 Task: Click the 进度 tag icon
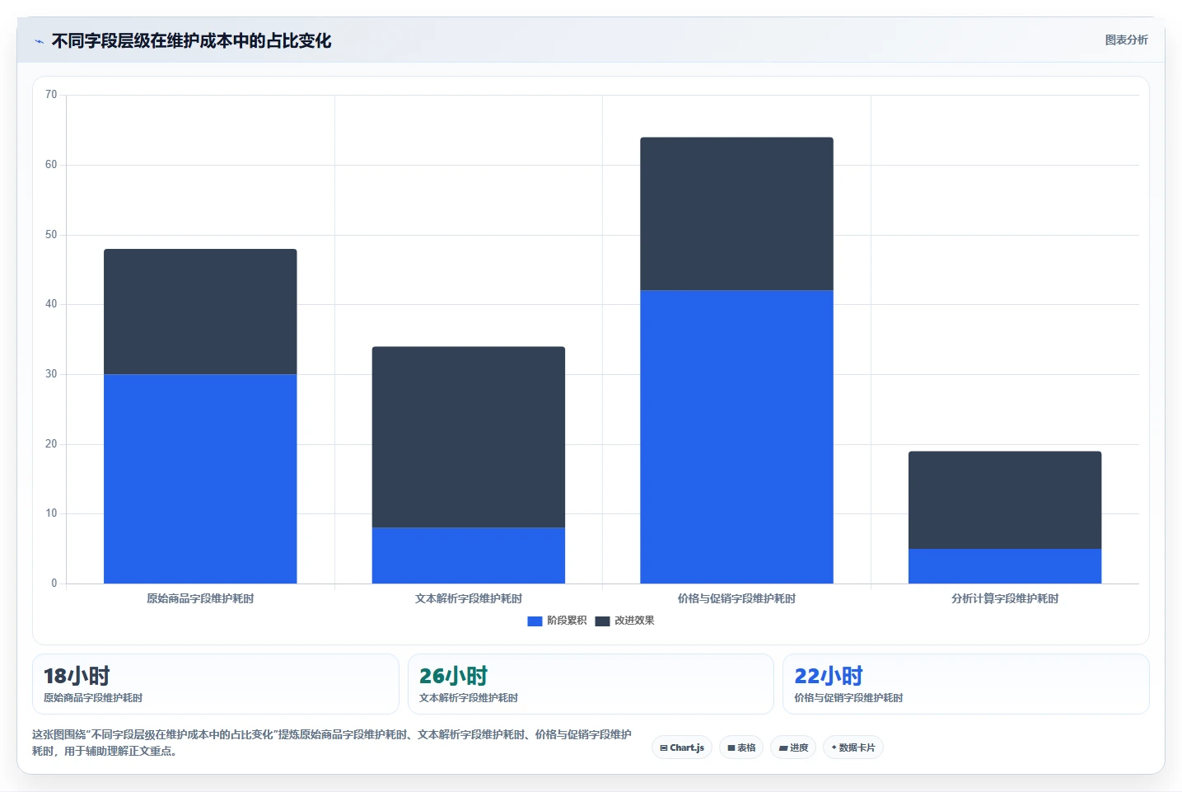coord(783,748)
